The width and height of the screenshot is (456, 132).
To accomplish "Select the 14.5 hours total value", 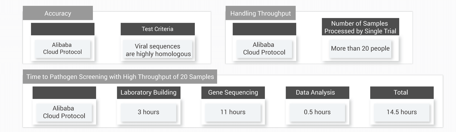I will [402, 112].
